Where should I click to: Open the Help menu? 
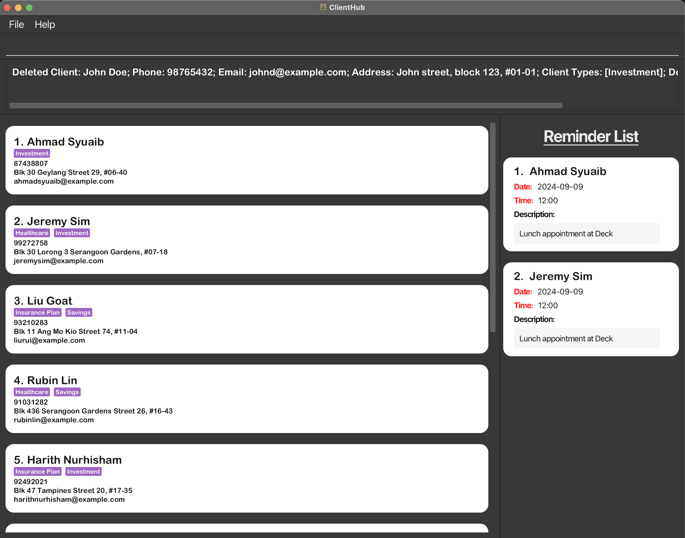(45, 24)
